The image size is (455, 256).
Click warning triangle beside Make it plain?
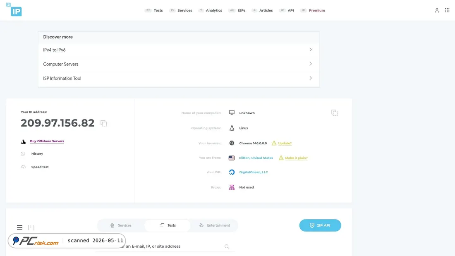281,158
